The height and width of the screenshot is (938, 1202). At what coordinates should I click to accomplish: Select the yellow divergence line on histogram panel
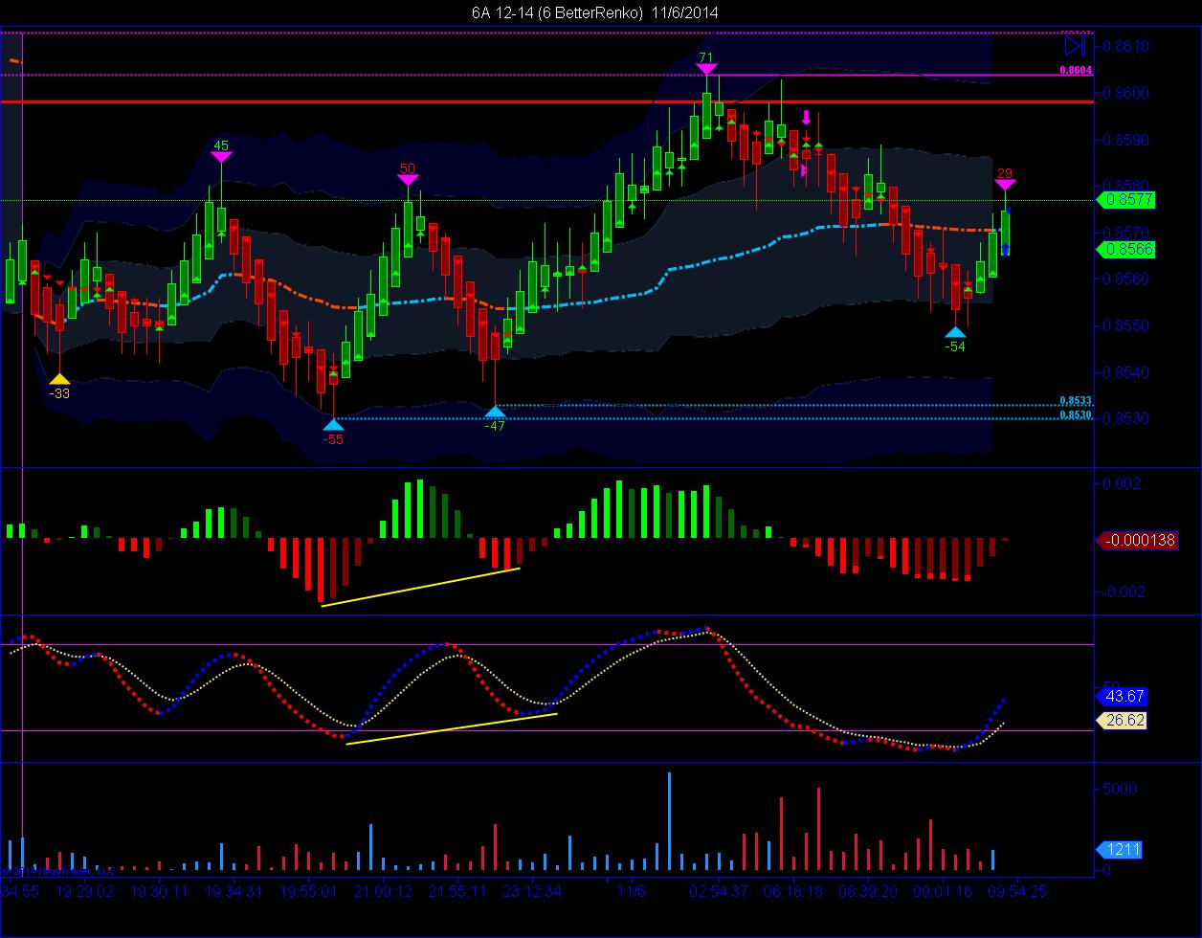click(x=420, y=588)
